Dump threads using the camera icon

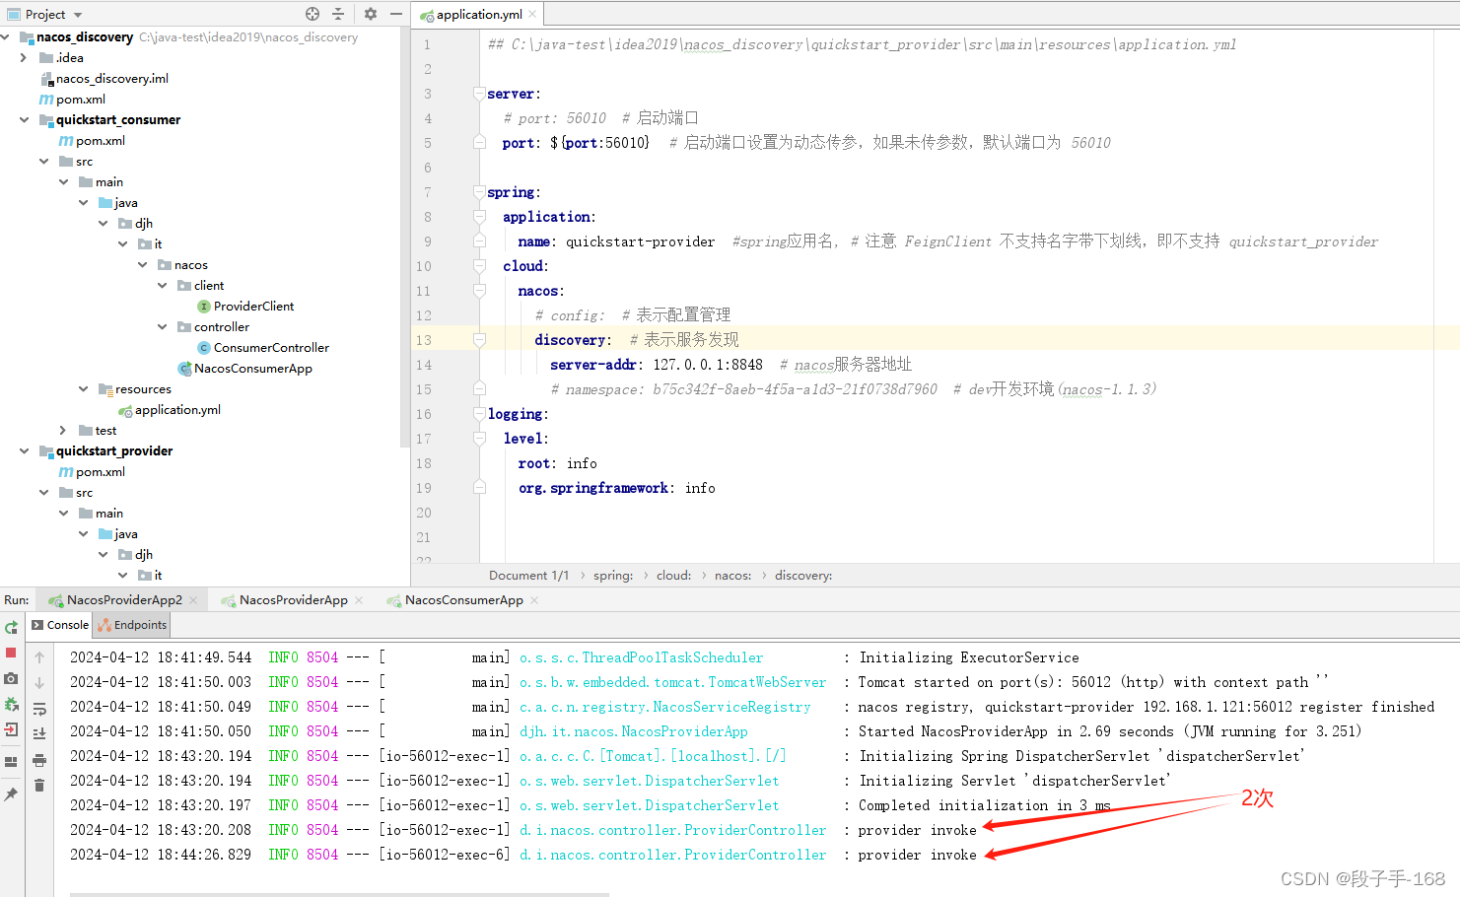(x=11, y=678)
